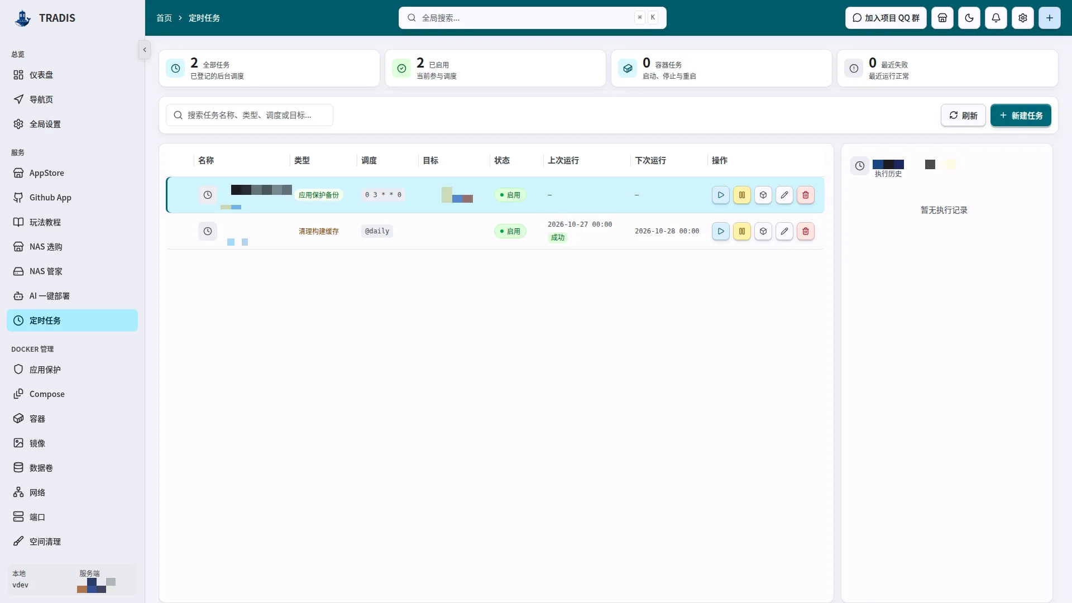1072x603 pixels.
Task: Open 镜像 in sidebar
Action: 72,443
